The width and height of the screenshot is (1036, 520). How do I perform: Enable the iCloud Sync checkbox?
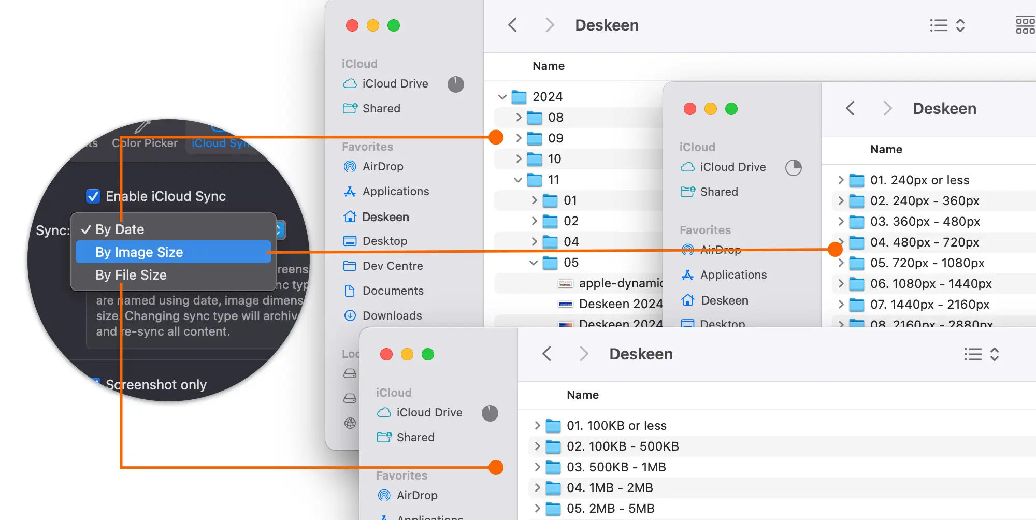click(x=93, y=196)
